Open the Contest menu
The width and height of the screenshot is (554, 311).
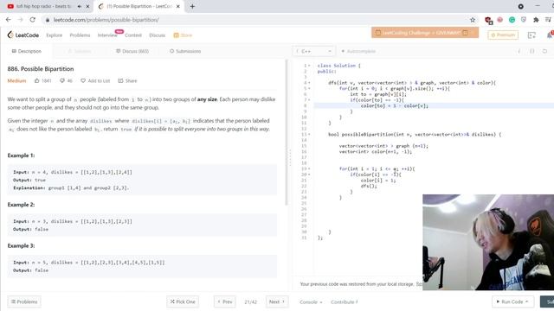click(x=133, y=35)
